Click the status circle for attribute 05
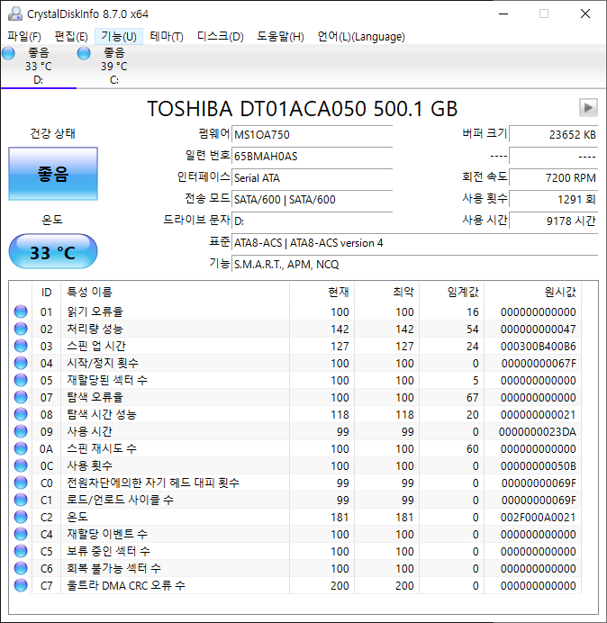This screenshot has height=623, width=607. pos(21,380)
